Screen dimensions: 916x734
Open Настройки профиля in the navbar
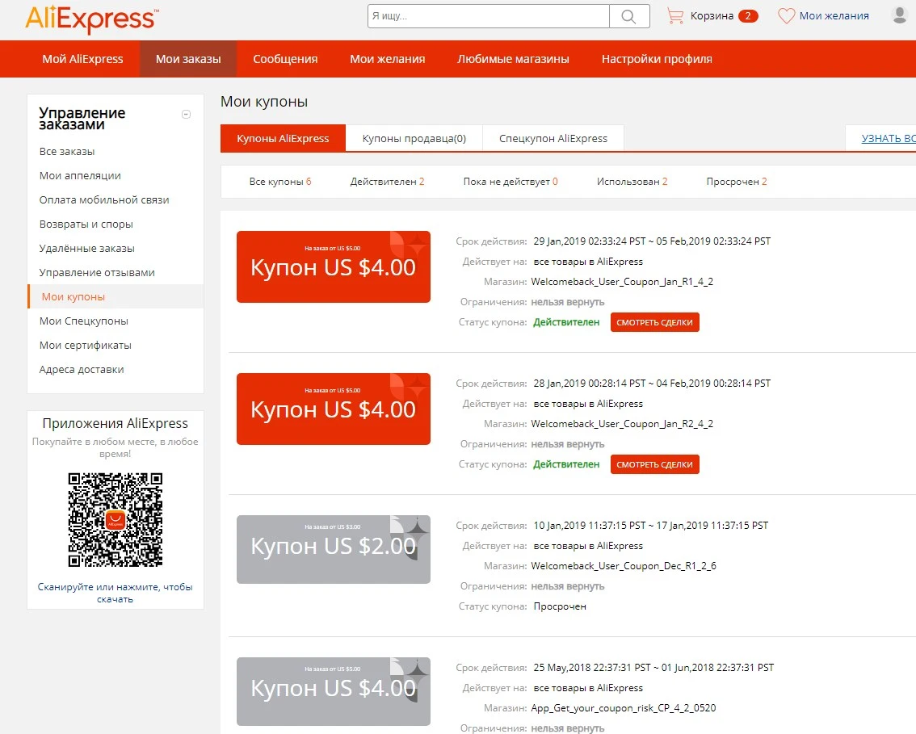[657, 59]
